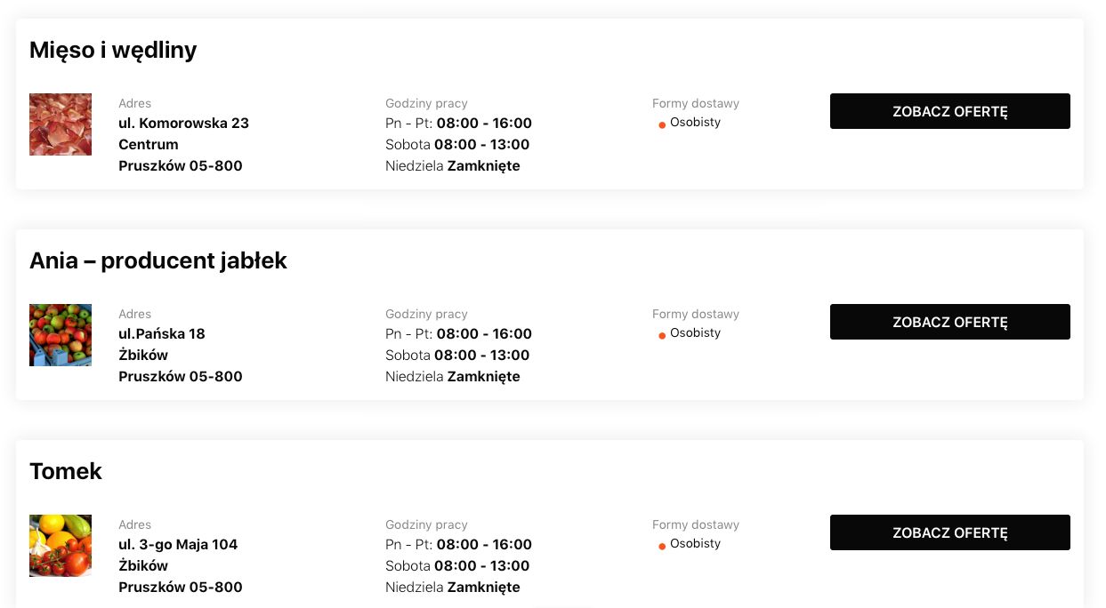Viewport: 1106px width, 608px height.
Task: View the offer from Ania – producent jabłek
Action: point(949,322)
